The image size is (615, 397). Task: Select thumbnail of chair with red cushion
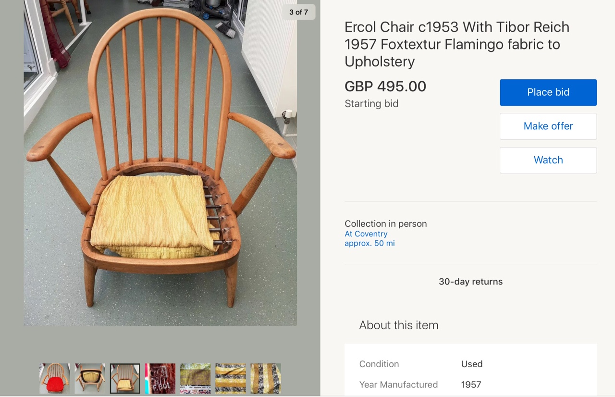coord(55,378)
